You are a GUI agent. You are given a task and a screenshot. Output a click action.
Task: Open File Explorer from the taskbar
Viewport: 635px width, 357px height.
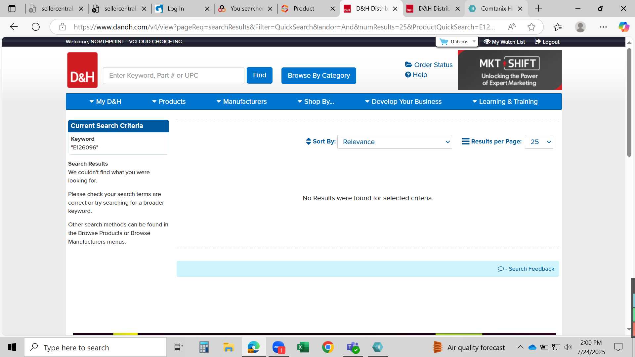[x=229, y=347]
